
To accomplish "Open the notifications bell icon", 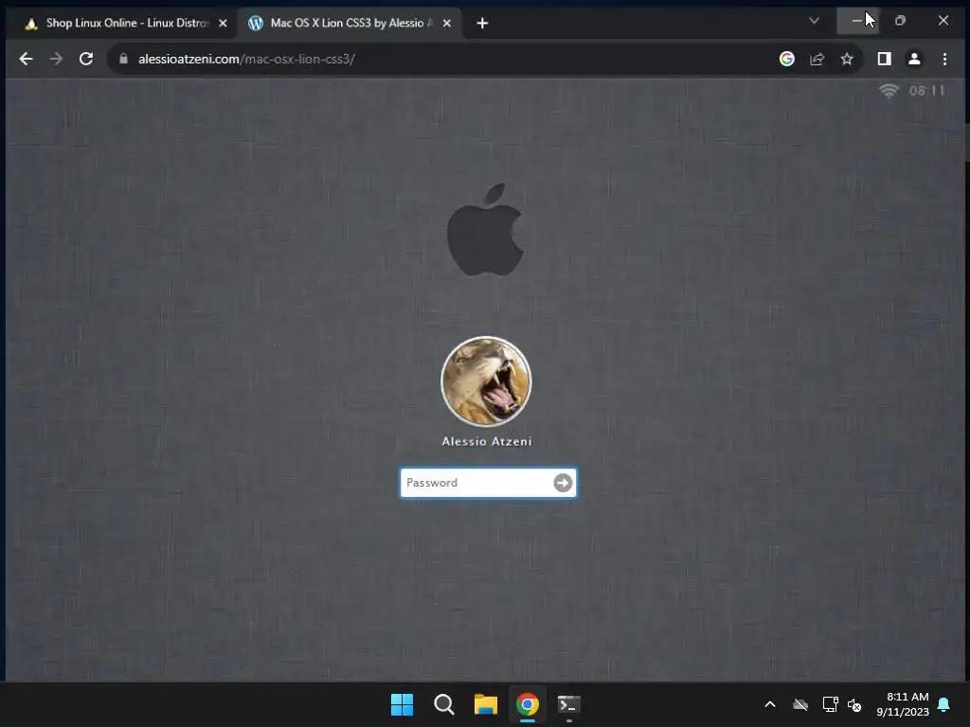I will pos(944,704).
